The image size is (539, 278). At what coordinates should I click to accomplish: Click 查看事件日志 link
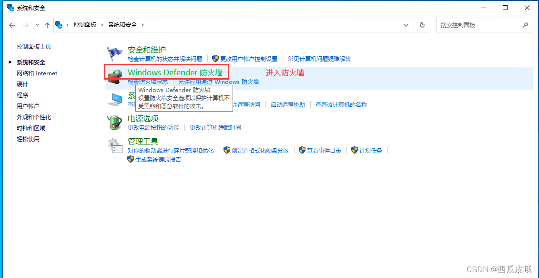324,150
